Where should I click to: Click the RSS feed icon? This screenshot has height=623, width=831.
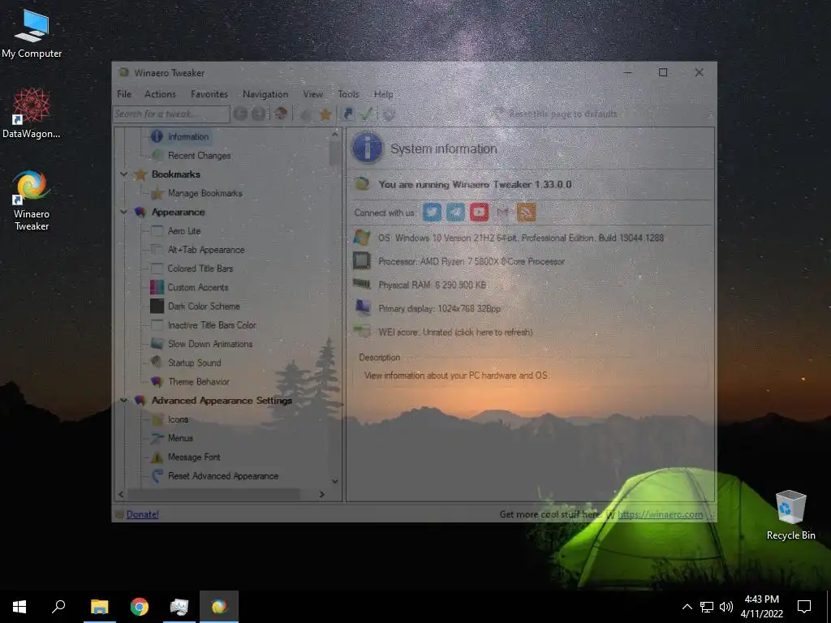coord(526,213)
